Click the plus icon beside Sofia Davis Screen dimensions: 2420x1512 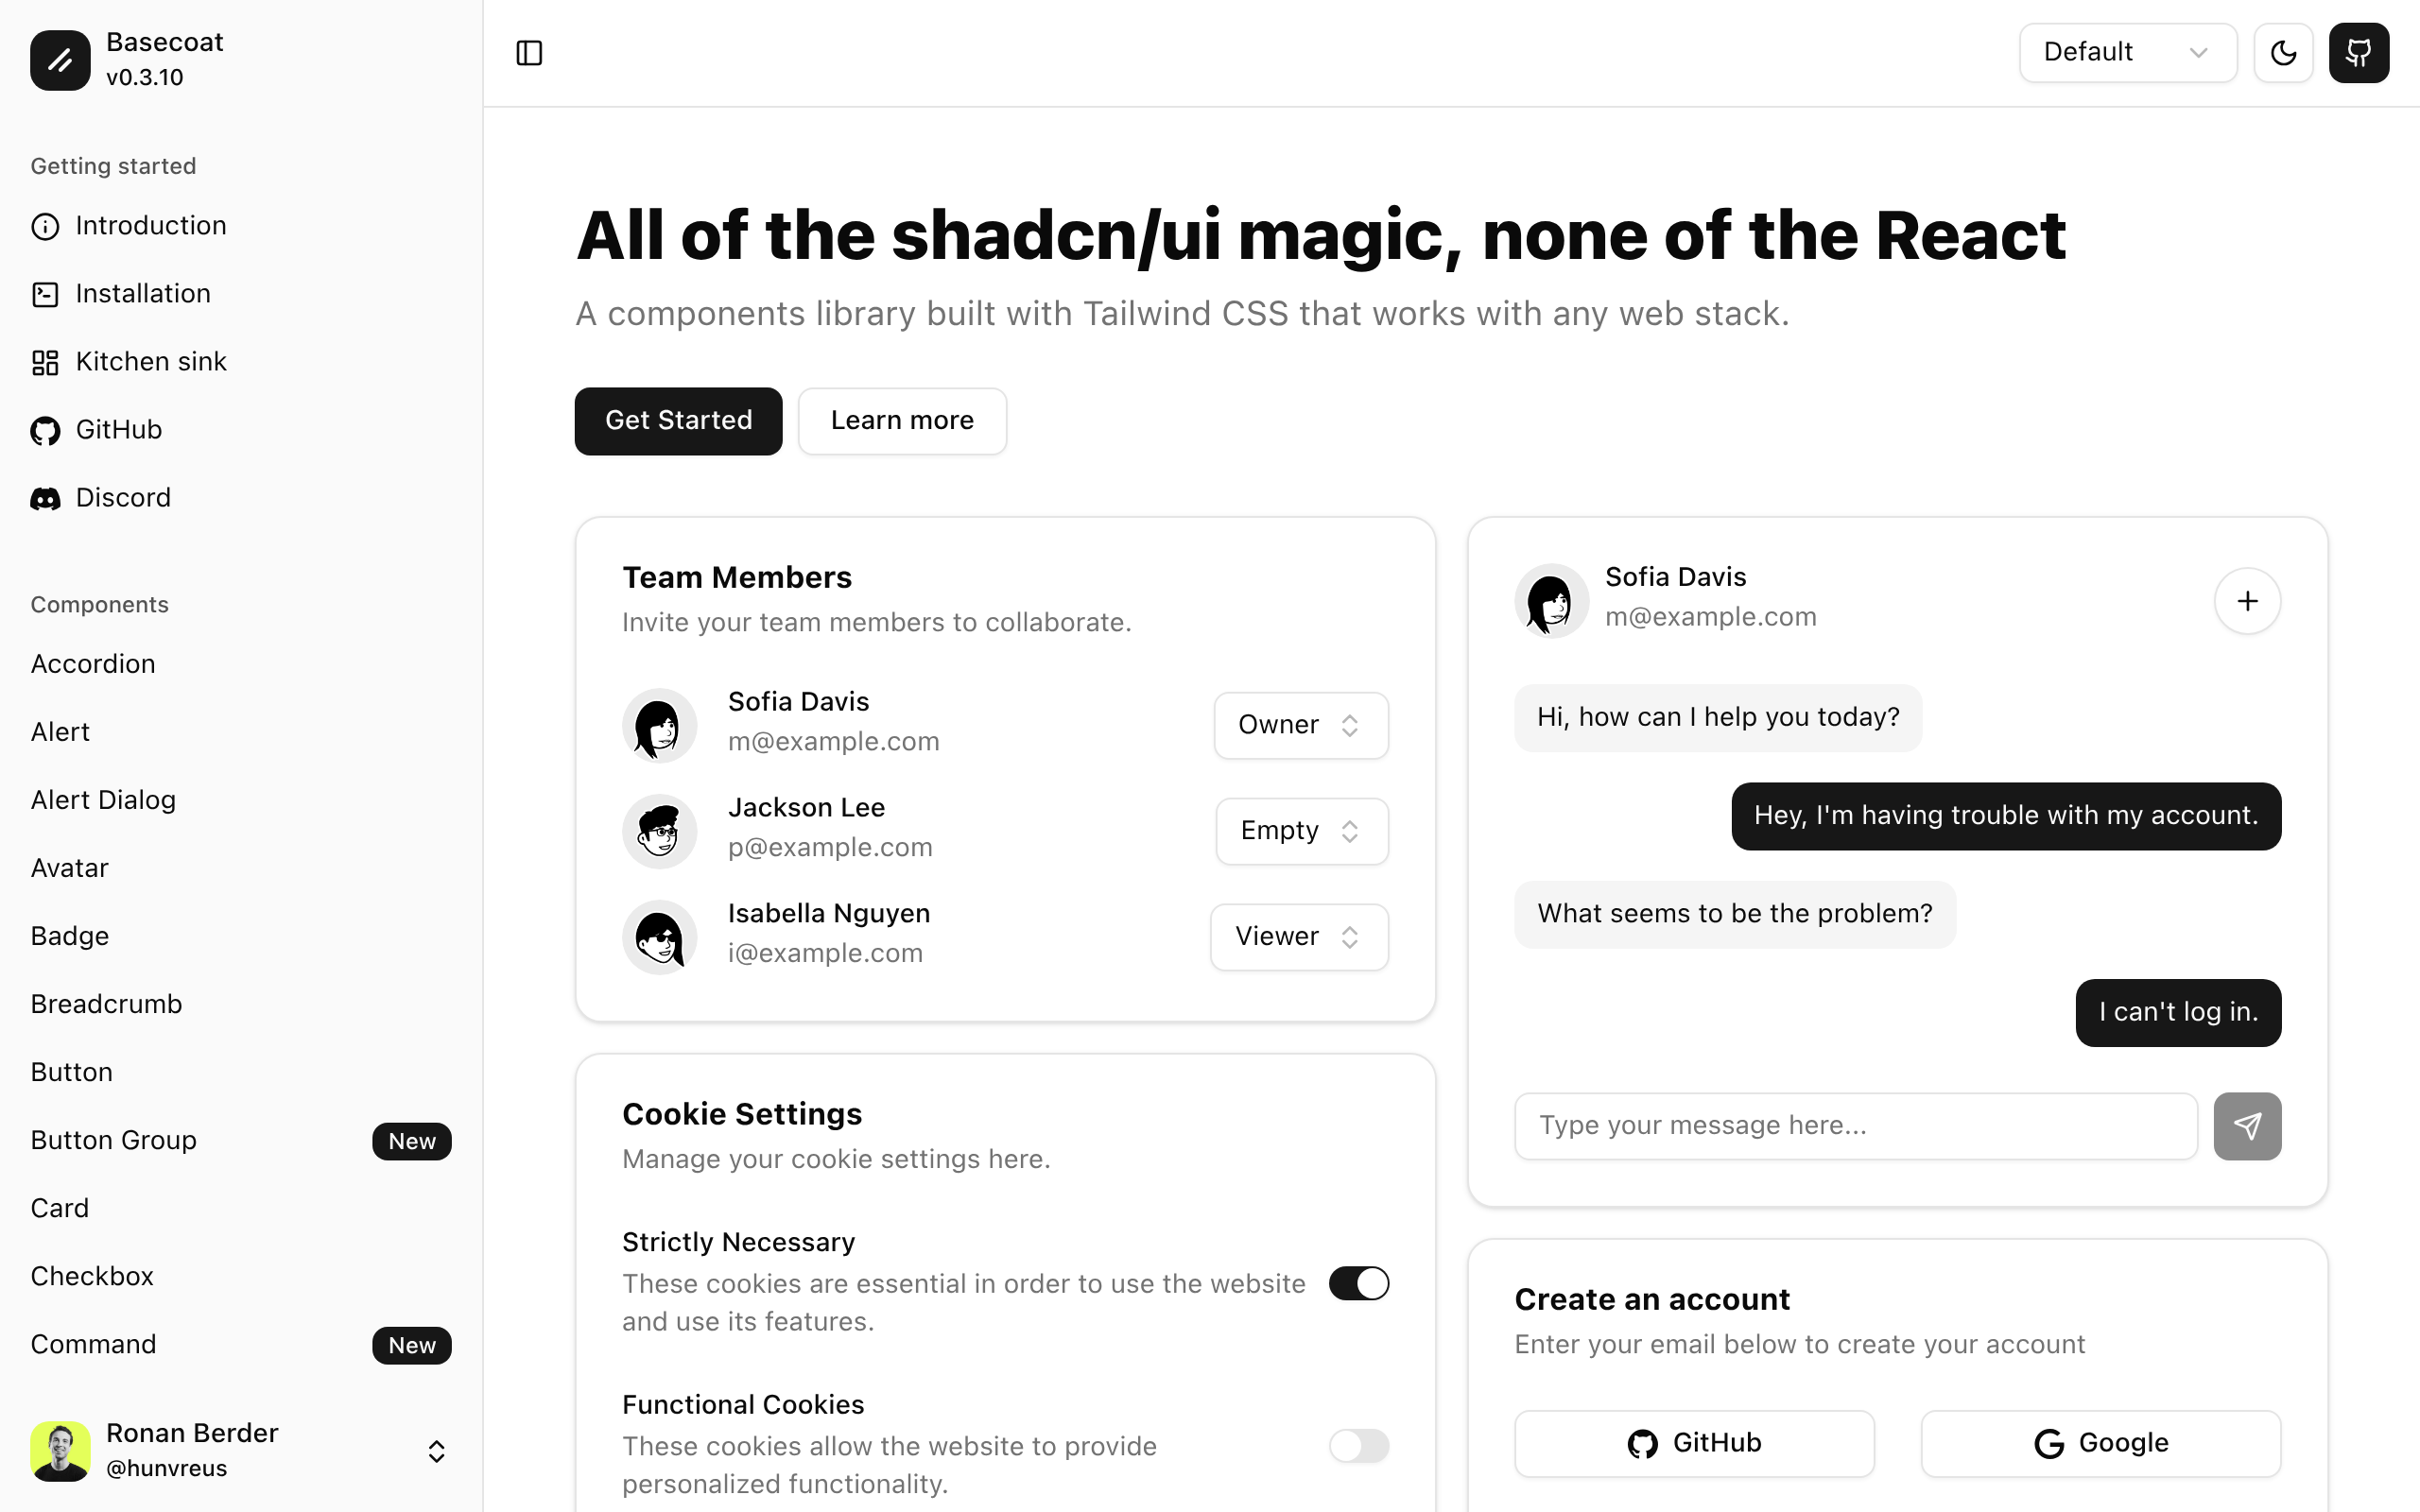point(2247,601)
